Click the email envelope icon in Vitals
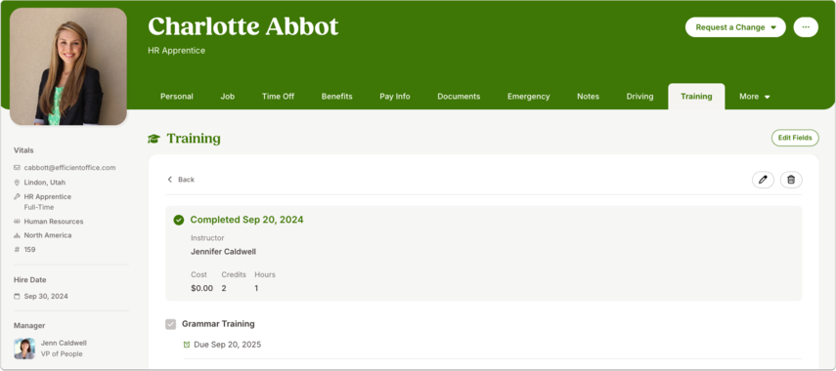 (17, 168)
